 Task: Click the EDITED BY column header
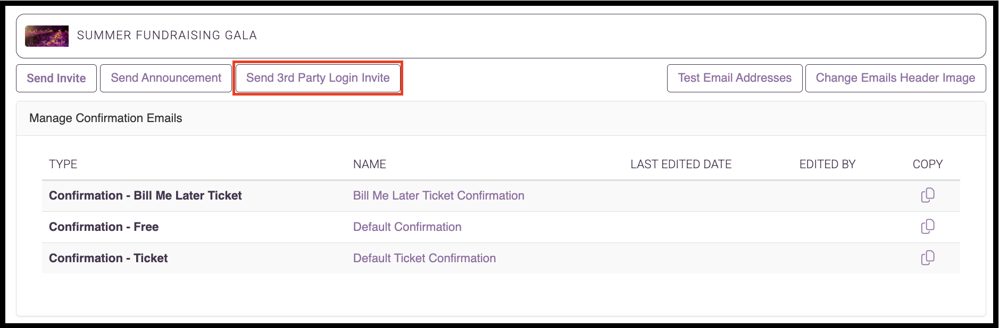click(x=828, y=164)
